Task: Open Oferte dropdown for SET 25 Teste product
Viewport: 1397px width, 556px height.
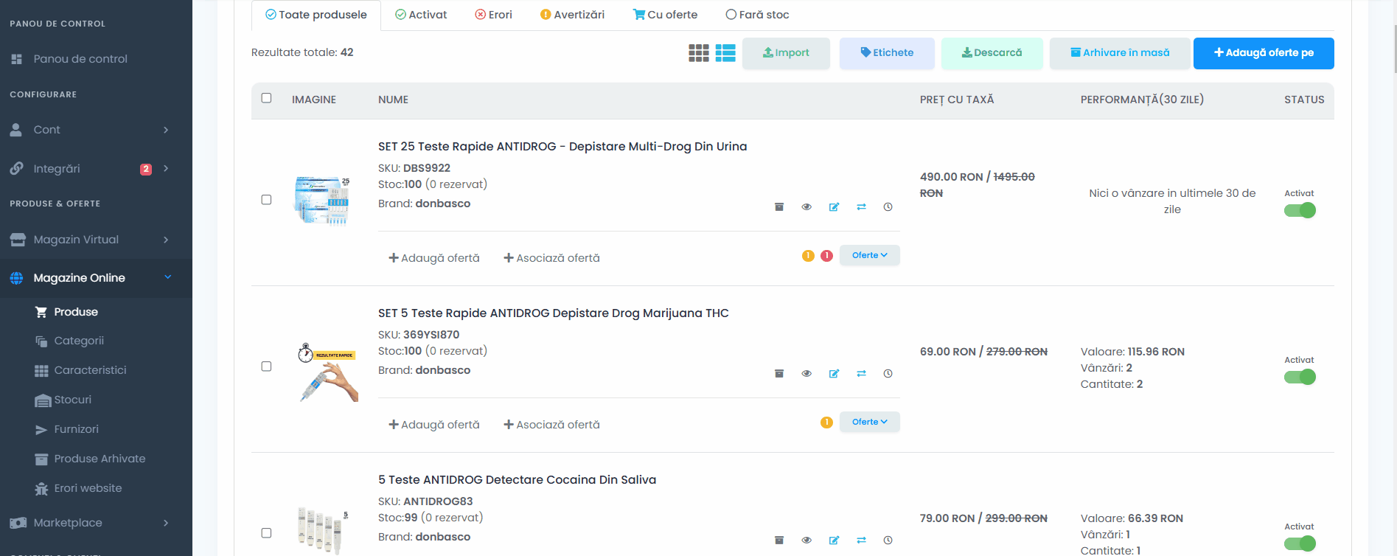Action: click(x=869, y=256)
